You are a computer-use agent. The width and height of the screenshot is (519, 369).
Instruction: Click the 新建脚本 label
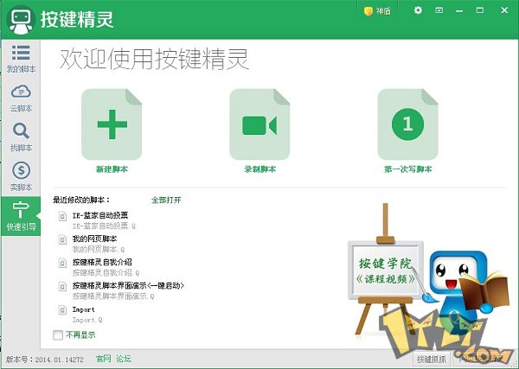112,169
